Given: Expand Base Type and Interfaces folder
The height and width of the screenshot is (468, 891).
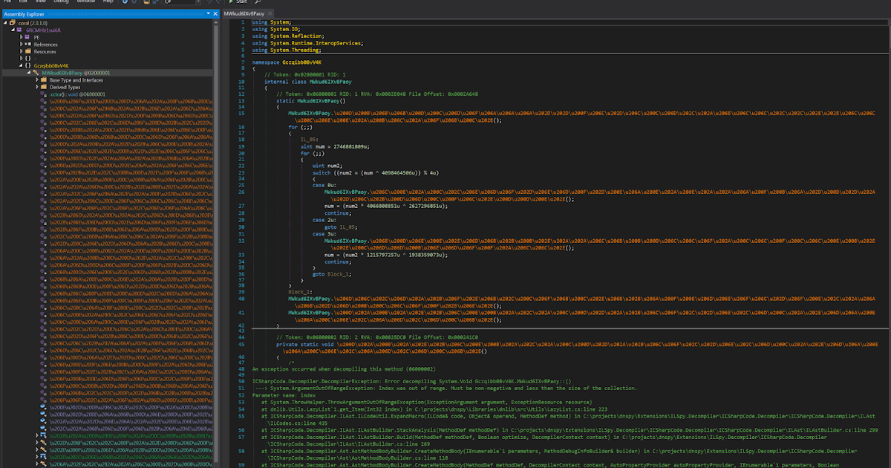Looking at the screenshot, I should click(x=37, y=79).
